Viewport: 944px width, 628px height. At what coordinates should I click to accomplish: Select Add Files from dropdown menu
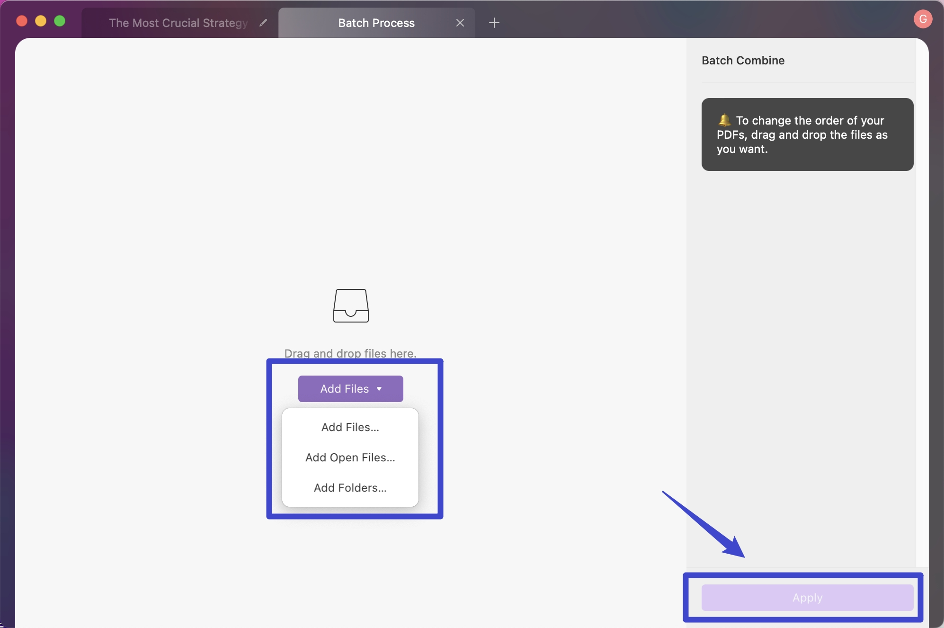(x=349, y=427)
